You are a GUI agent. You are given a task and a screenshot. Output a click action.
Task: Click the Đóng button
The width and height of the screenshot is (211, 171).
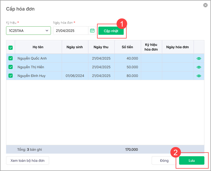coord(164,160)
